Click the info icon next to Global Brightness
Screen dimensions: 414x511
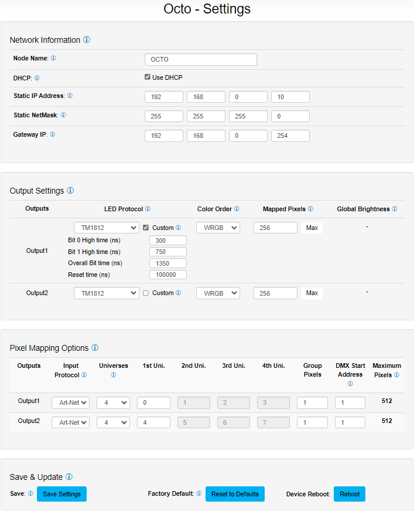tap(395, 209)
